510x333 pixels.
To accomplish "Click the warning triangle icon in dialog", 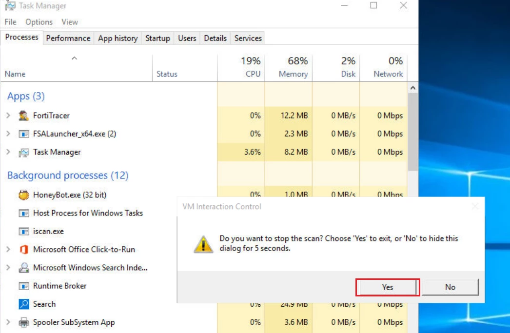I will (203, 244).
